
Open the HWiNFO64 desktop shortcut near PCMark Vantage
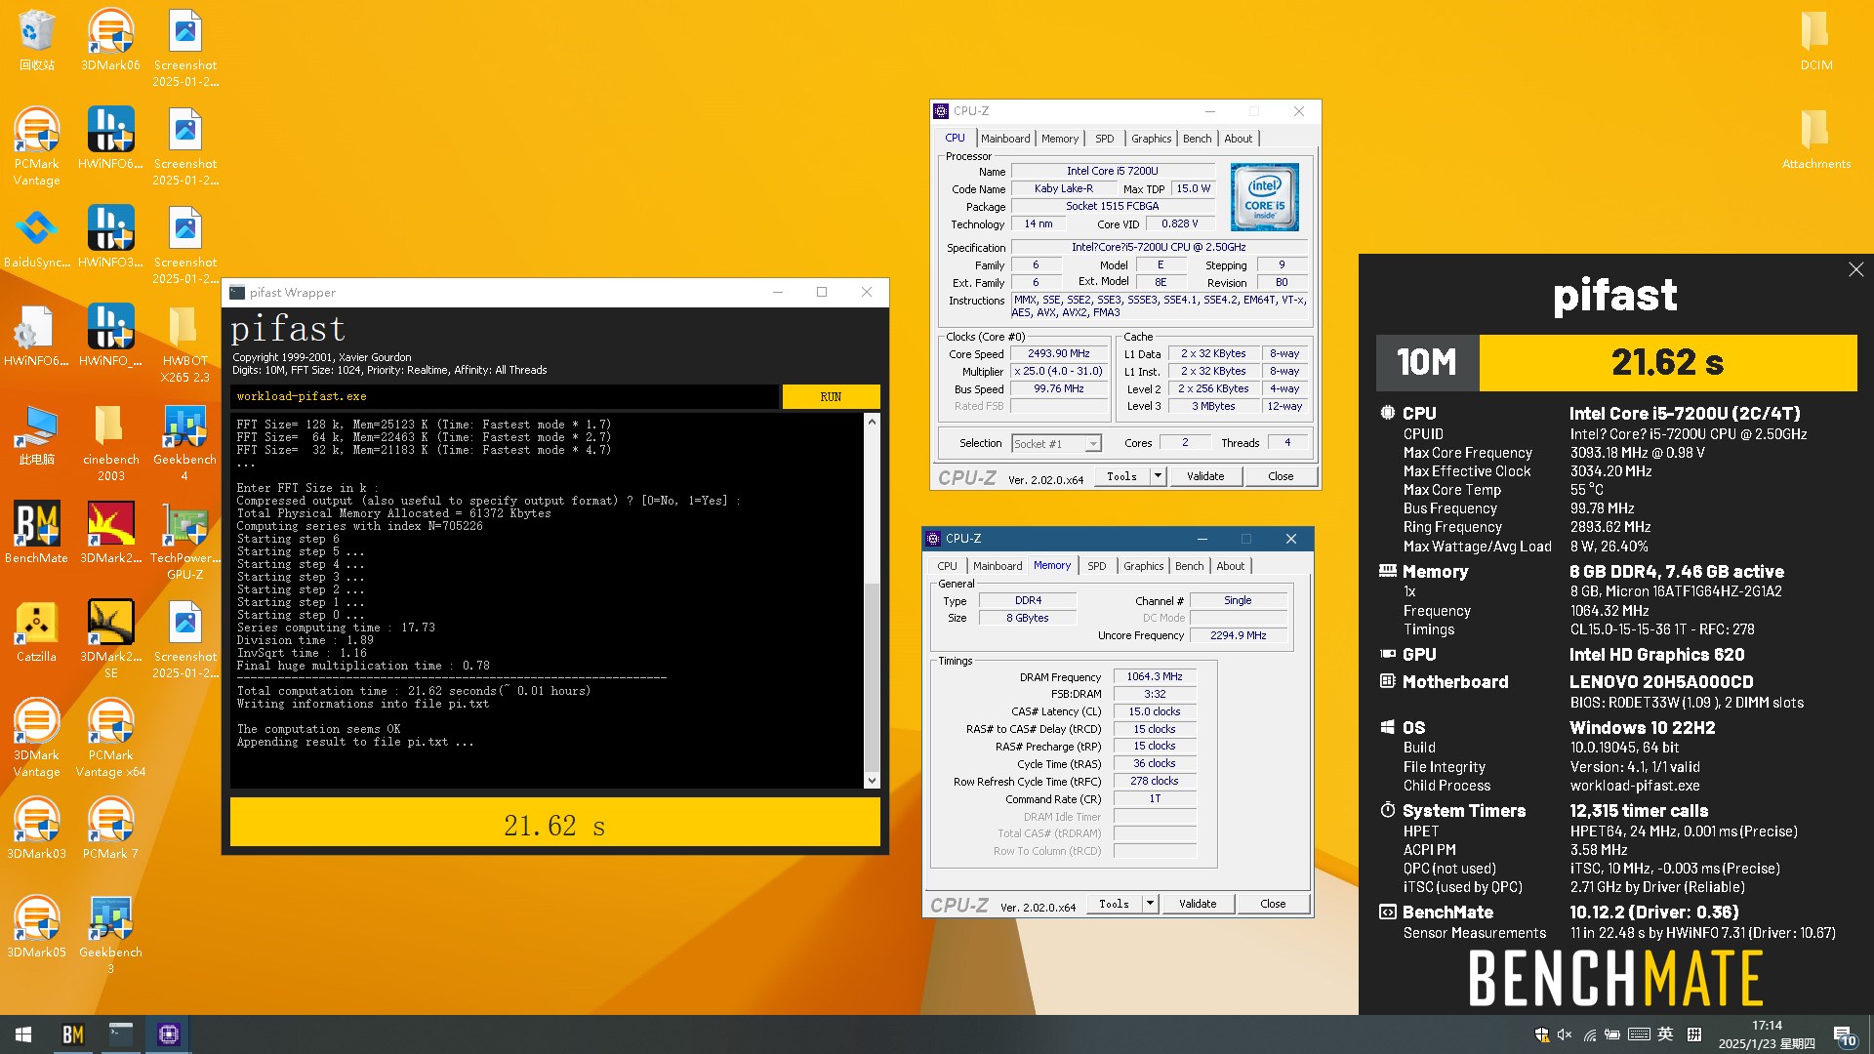point(110,139)
